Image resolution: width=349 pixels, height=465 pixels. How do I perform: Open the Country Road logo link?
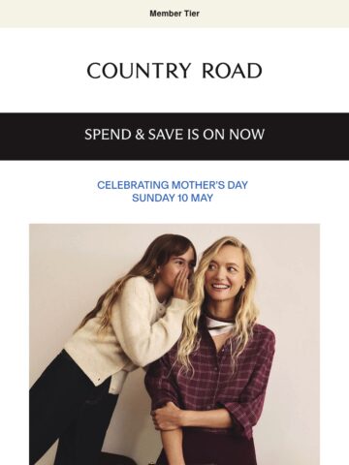click(x=174, y=71)
